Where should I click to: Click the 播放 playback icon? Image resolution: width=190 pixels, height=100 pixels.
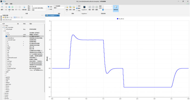point(90,7)
